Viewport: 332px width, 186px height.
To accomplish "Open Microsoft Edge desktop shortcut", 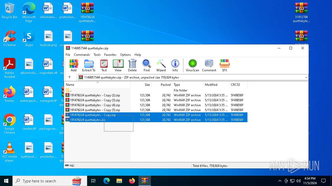I will click(x=29, y=13).
